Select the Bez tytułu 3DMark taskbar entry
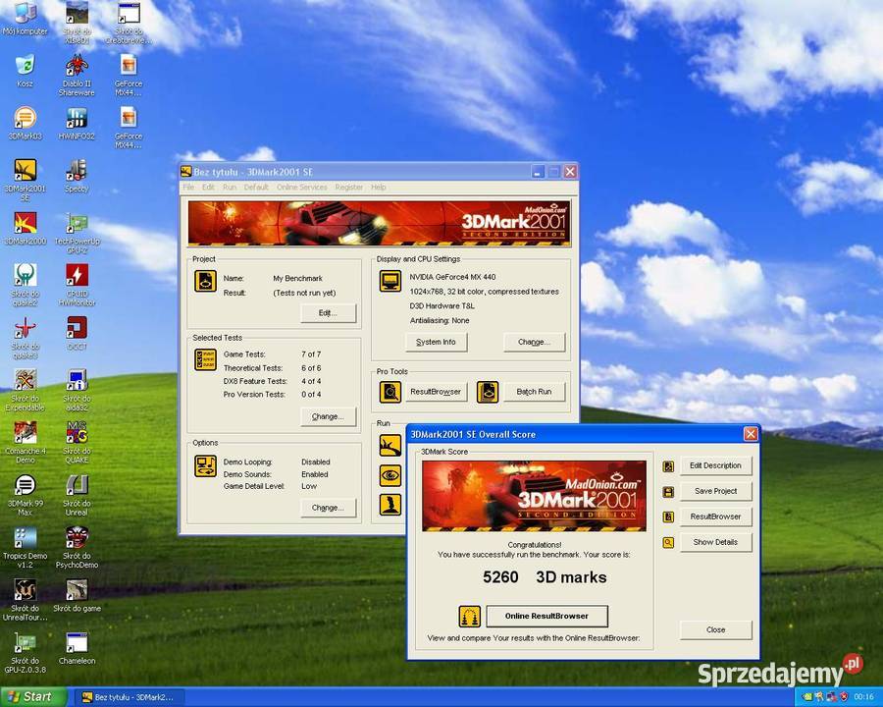This screenshot has height=707, width=883. click(x=128, y=697)
